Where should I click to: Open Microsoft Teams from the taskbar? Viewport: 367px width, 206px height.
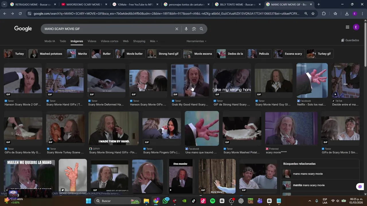(x=260, y=201)
